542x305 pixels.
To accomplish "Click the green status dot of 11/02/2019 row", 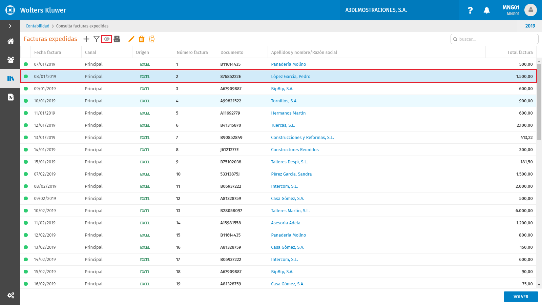I will [x=26, y=223].
